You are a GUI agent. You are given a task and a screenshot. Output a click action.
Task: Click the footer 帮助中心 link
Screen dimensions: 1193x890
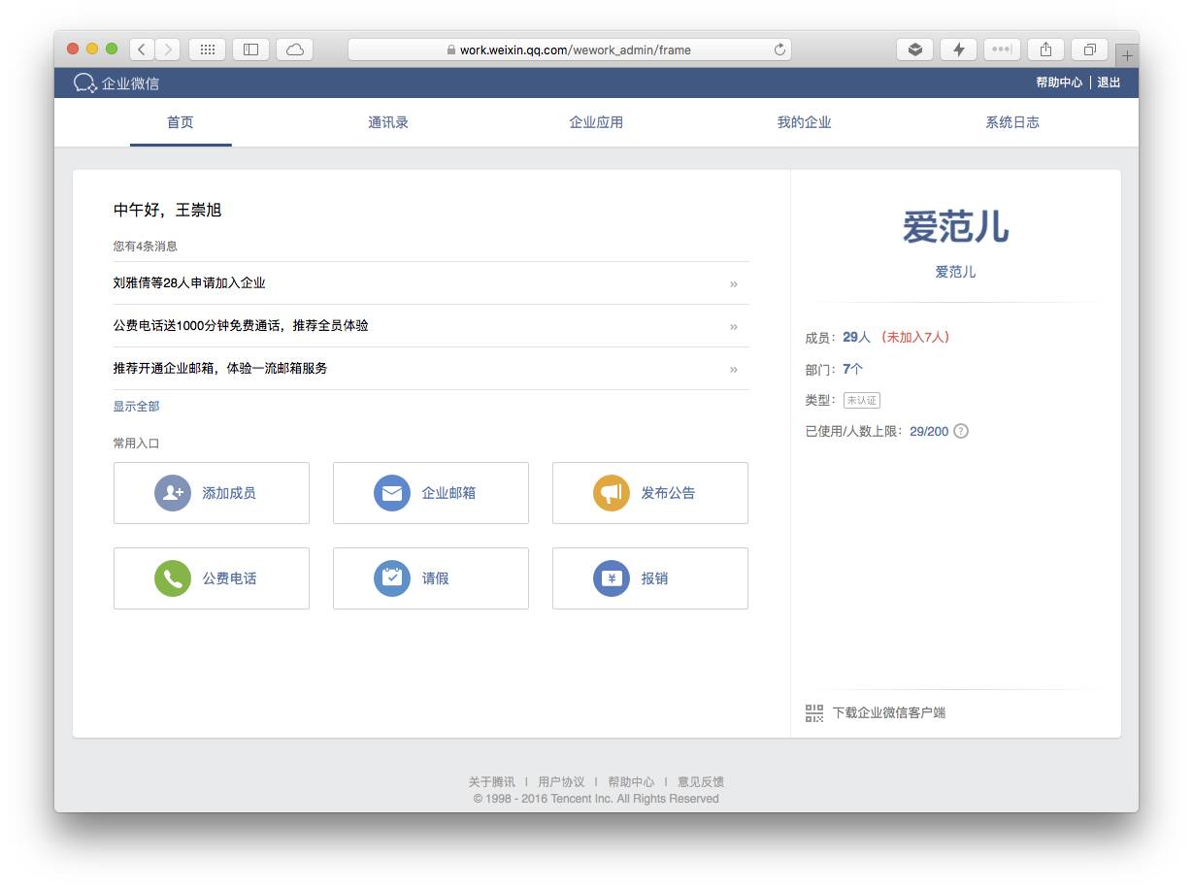tap(631, 782)
